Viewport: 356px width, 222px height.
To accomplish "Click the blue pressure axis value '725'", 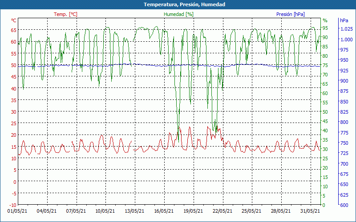I will pos(344,153).
